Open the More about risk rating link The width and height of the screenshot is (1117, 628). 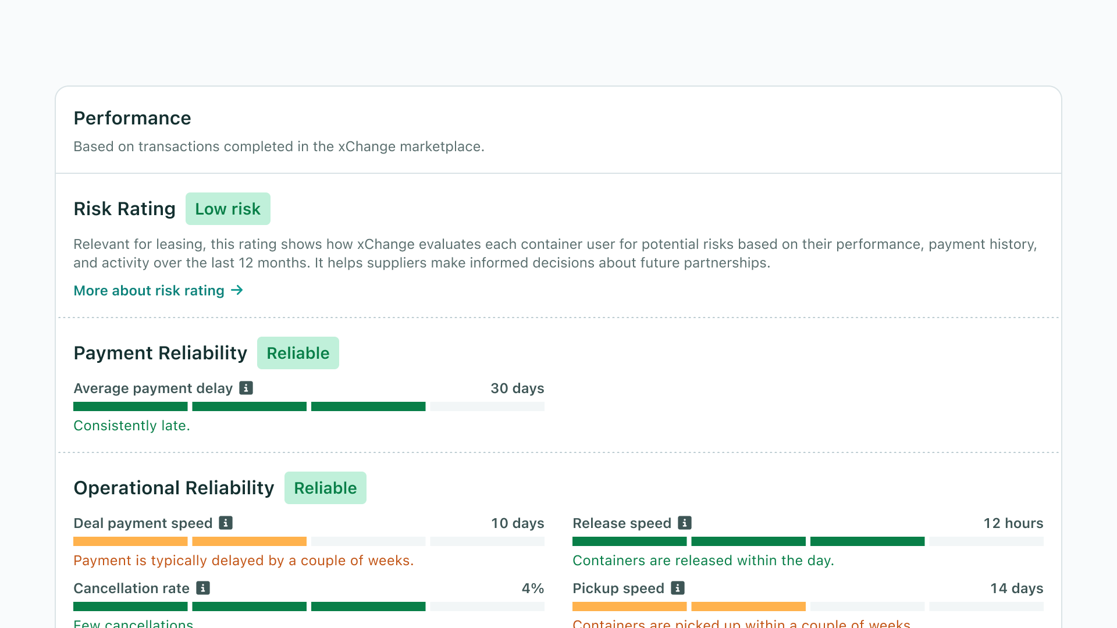coord(148,290)
